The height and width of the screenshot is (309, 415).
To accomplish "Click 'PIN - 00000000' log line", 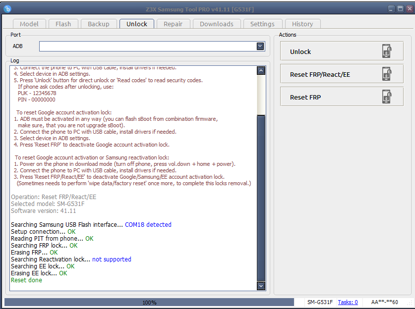I will pyautogui.click(x=37, y=100).
